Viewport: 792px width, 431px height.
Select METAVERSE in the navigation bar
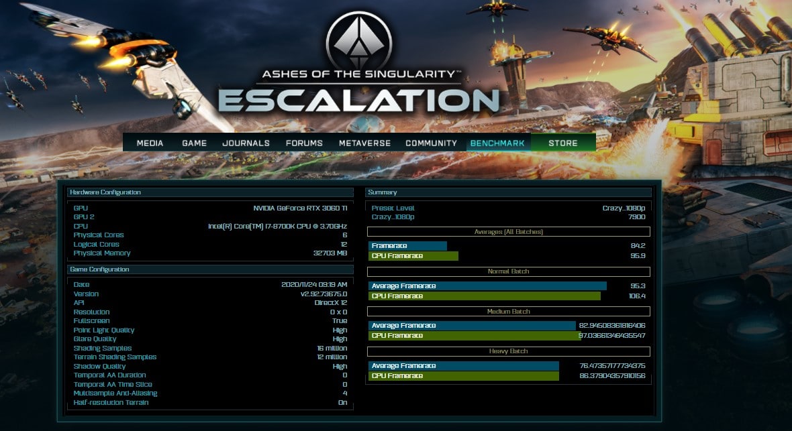point(364,143)
